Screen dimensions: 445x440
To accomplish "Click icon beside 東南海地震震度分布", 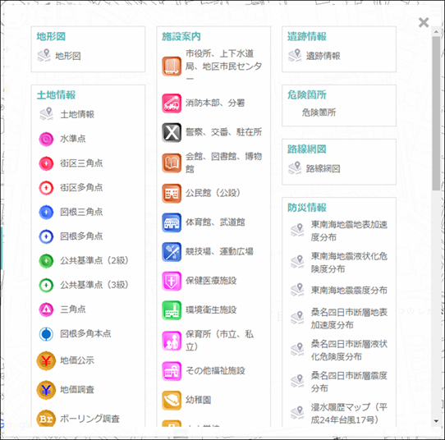I will pos(297,290).
